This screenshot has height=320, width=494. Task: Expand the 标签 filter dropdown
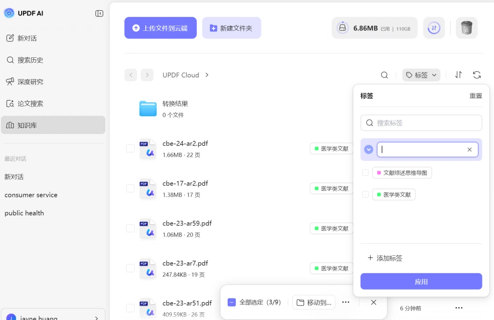coord(421,75)
